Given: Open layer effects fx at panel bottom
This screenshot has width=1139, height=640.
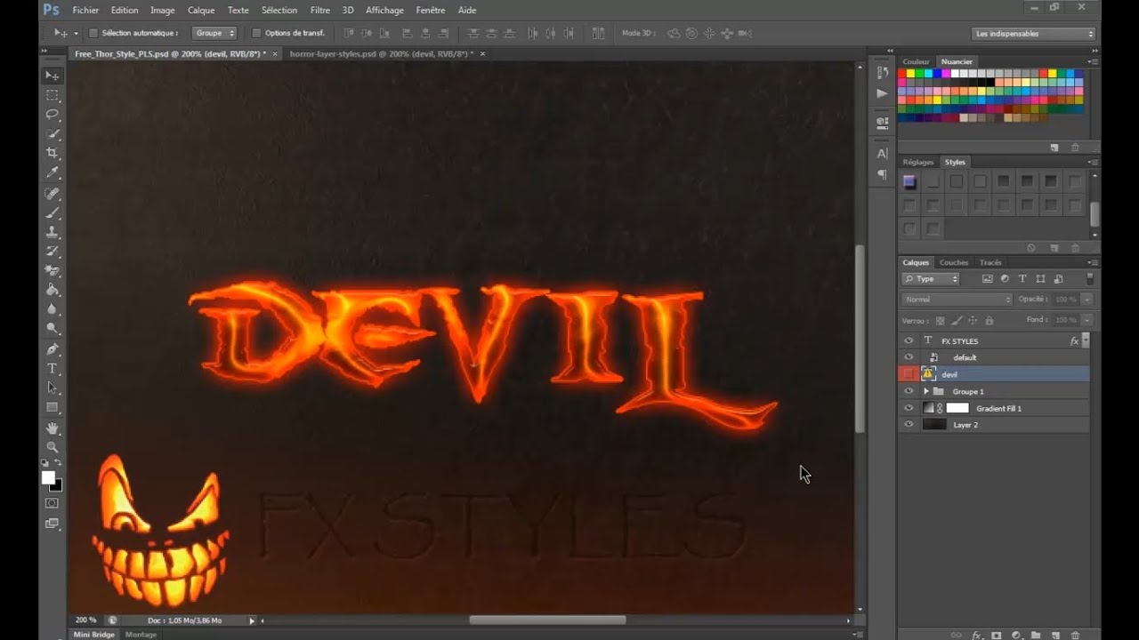Looking at the screenshot, I should [976, 636].
